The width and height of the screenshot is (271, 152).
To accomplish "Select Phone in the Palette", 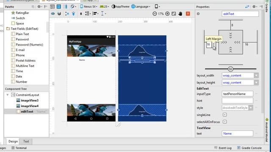I will point(20,55).
